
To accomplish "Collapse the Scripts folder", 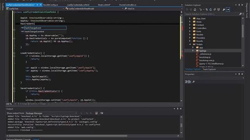I will tap(190, 44).
